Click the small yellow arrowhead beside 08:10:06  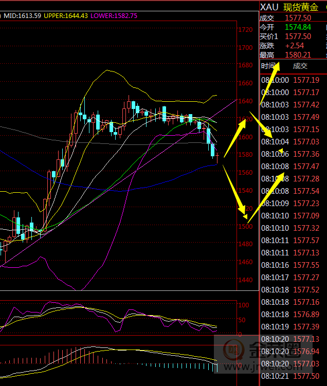tap(281, 151)
